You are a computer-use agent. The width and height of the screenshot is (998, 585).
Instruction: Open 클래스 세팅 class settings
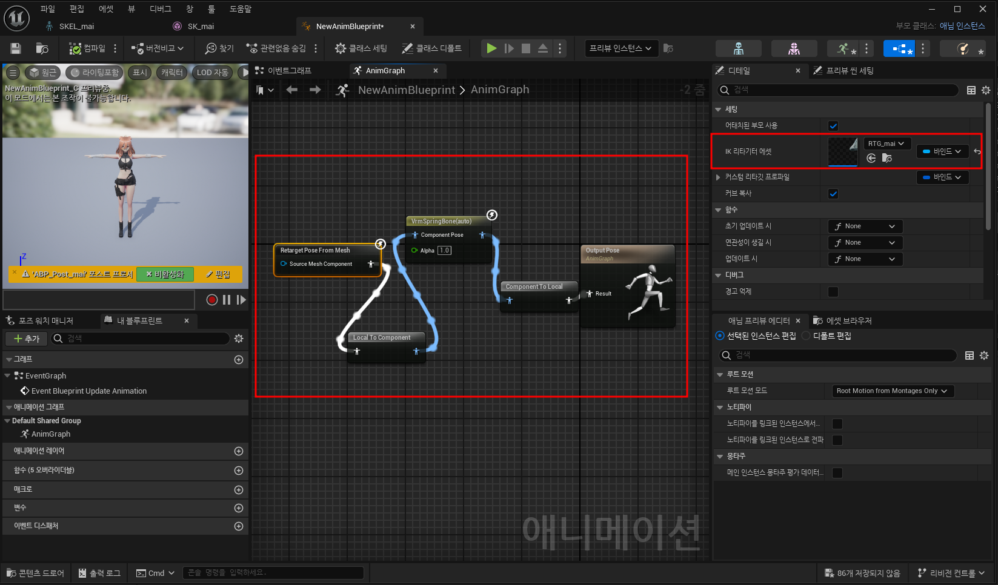(x=361, y=48)
